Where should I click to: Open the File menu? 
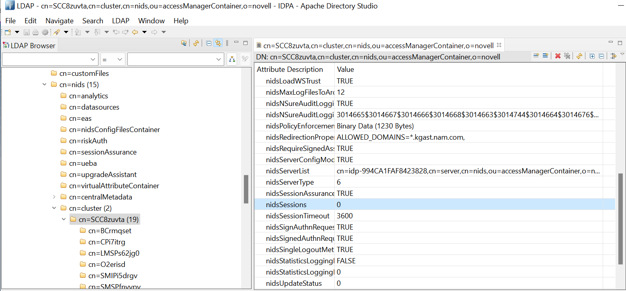pos(10,21)
